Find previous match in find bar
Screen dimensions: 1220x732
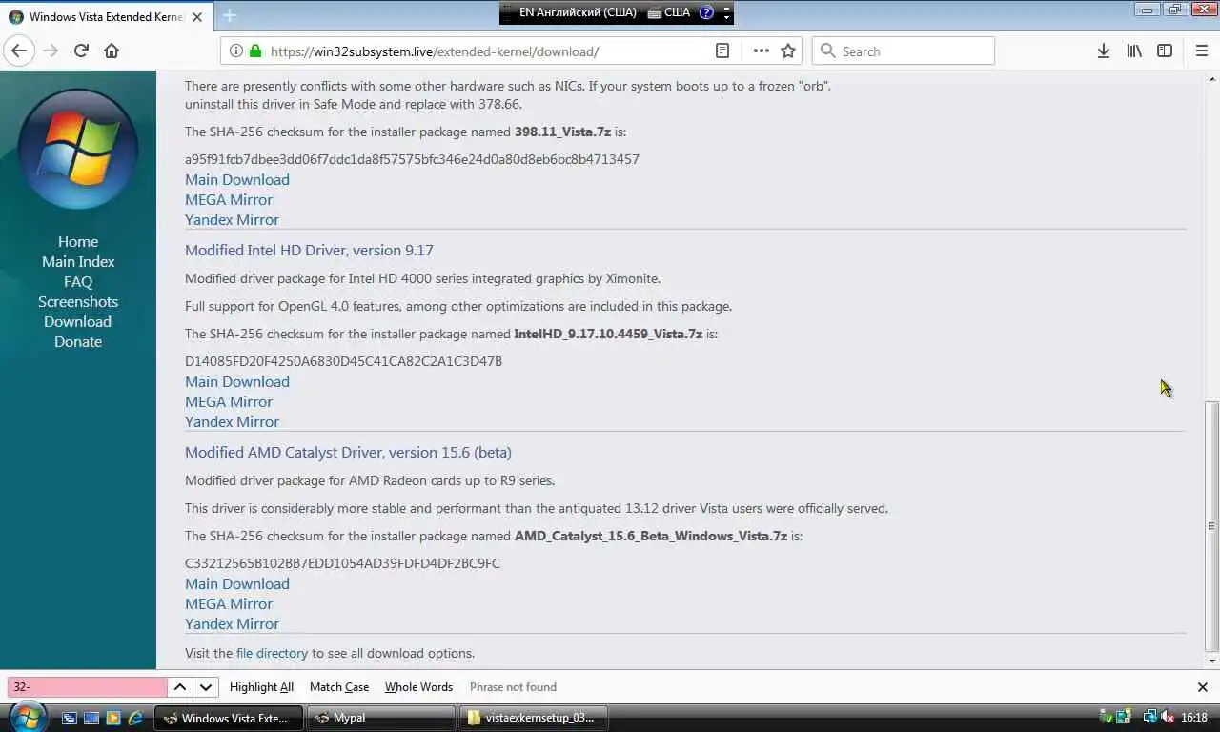pyautogui.click(x=180, y=687)
